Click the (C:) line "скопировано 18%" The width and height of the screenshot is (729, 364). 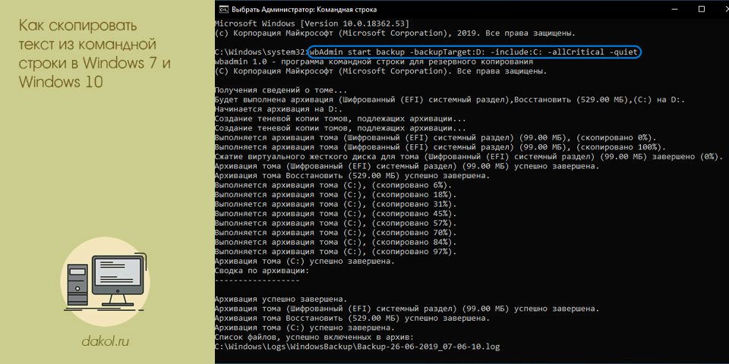[x=336, y=195]
